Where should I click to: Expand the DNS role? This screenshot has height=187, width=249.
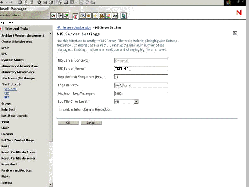tap(4, 54)
